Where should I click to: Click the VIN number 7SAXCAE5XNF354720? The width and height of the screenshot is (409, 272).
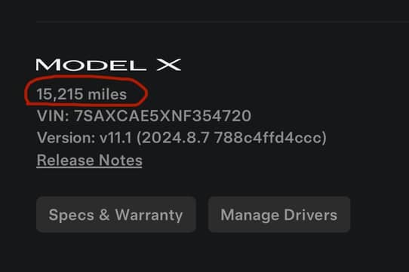coord(163,116)
